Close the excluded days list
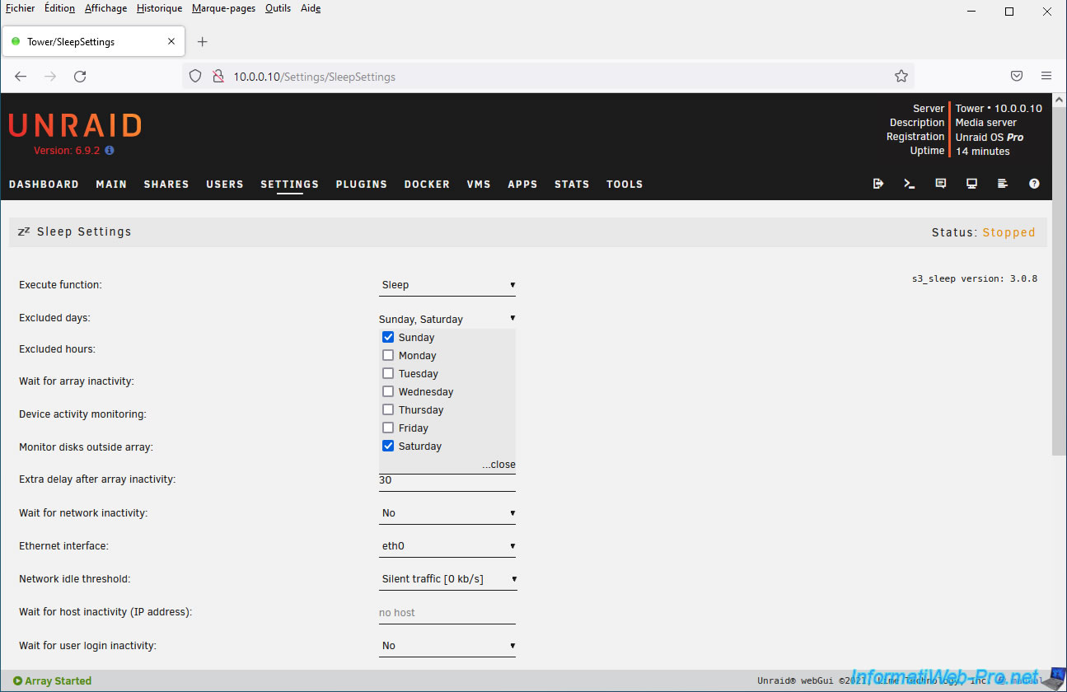Screen dimensions: 1067x692 498,465
